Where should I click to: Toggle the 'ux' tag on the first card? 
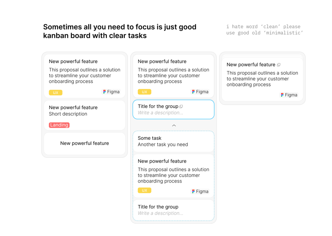(55, 92)
